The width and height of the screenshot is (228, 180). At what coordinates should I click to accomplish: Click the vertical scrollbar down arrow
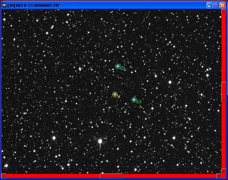click(223, 171)
